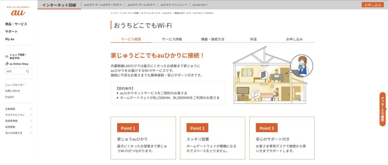The image size is (388, 165).
Task: Click external link icon beside 法人のお客さま
Action: 31,132
